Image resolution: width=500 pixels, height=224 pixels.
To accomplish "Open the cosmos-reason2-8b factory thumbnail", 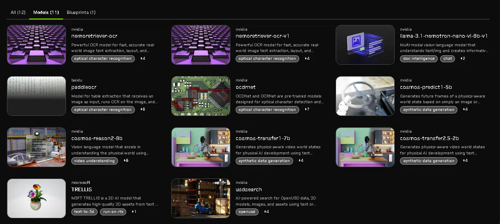I will (x=36, y=147).
